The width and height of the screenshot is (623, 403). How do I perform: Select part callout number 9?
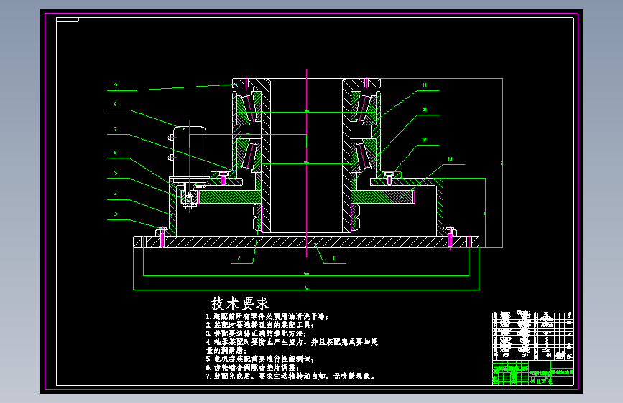pyautogui.click(x=116, y=85)
